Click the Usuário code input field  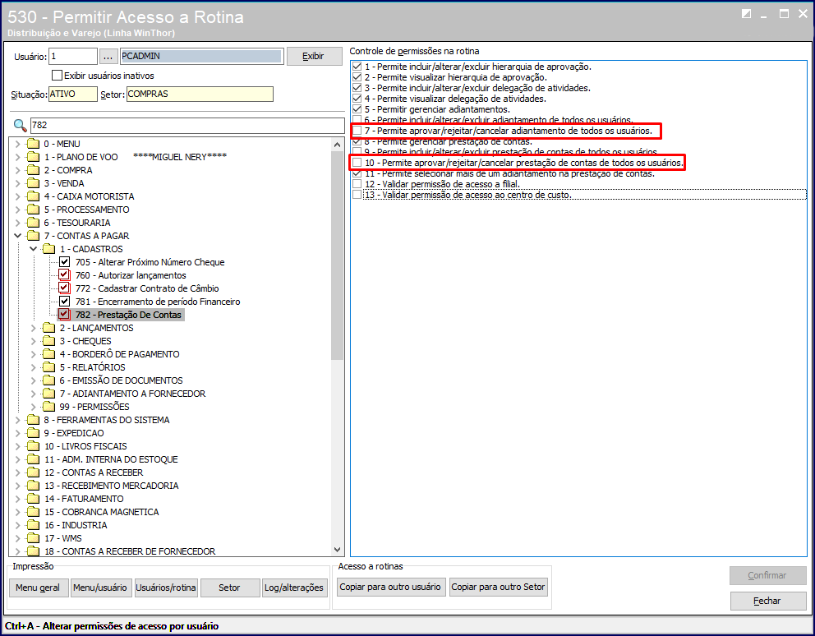click(73, 56)
